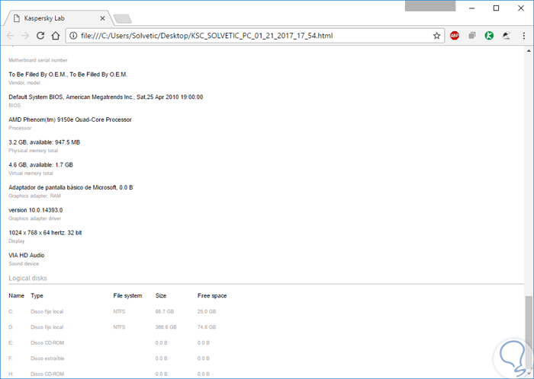Image resolution: width=534 pixels, height=379 pixels.
Task: Select the Kaspersky Lab tab
Action: point(58,18)
